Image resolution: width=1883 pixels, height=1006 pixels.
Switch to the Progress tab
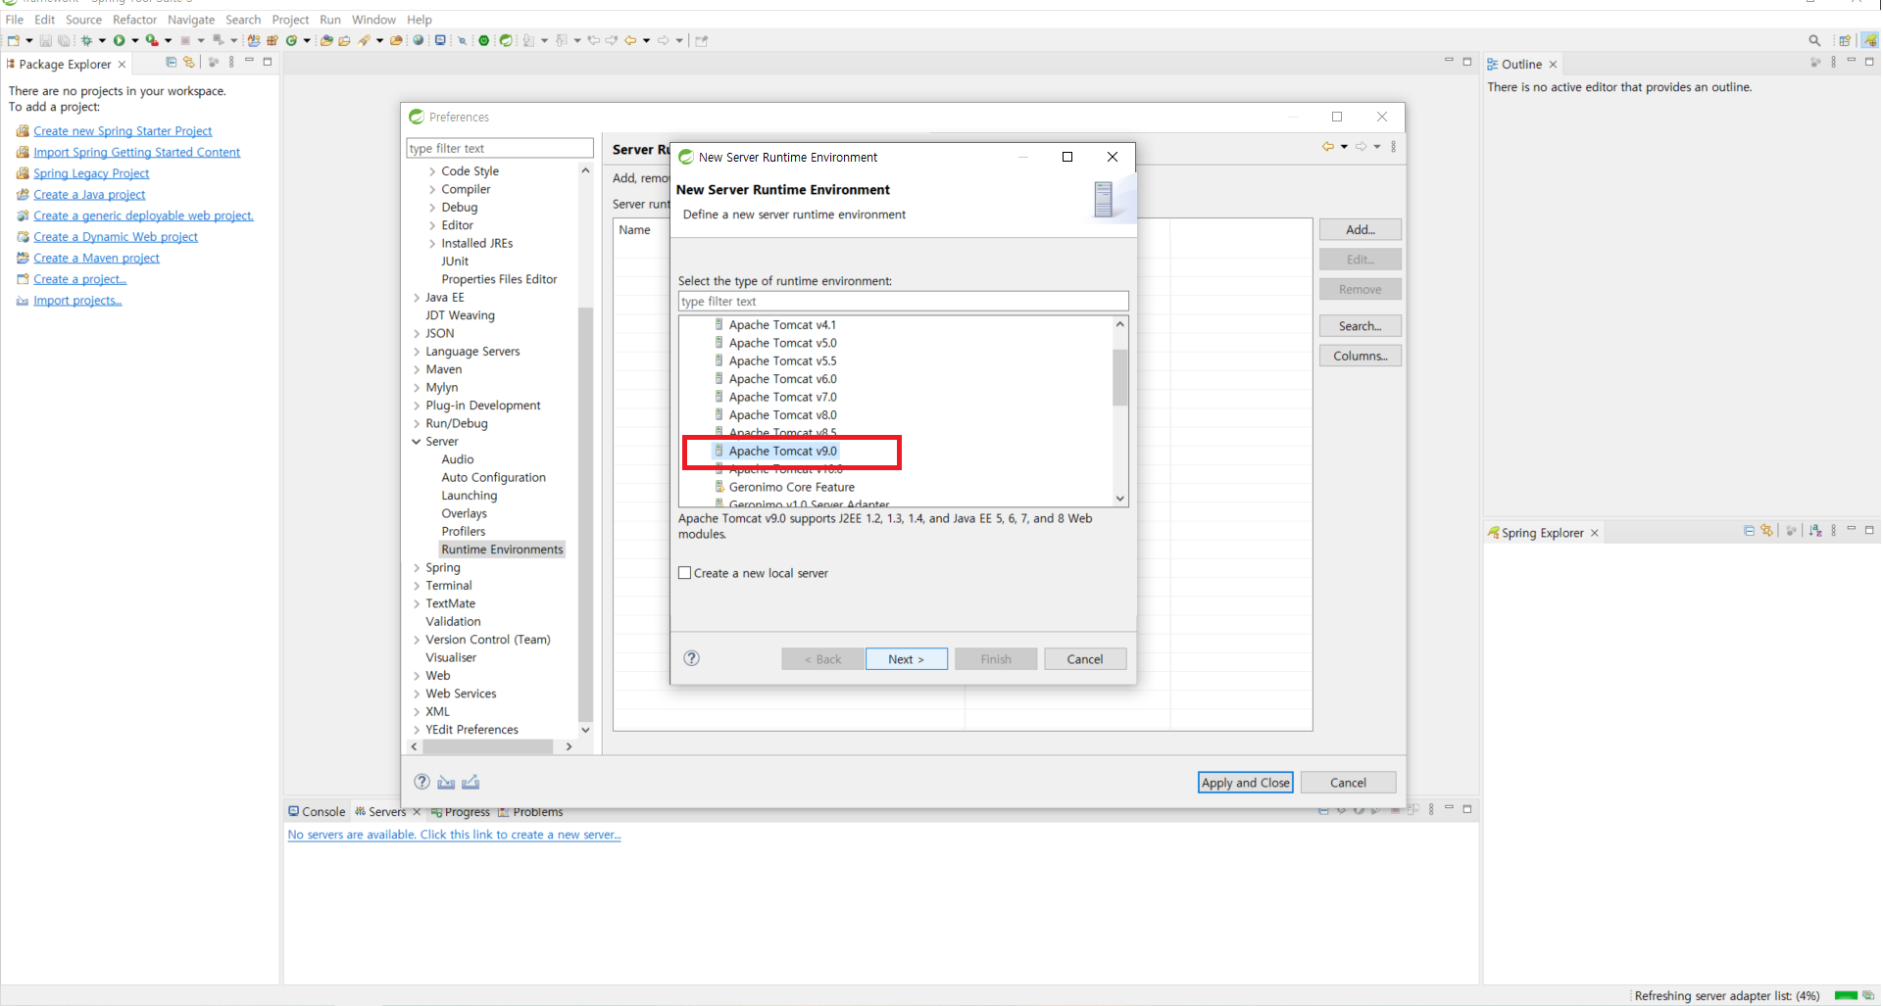tap(460, 811)
